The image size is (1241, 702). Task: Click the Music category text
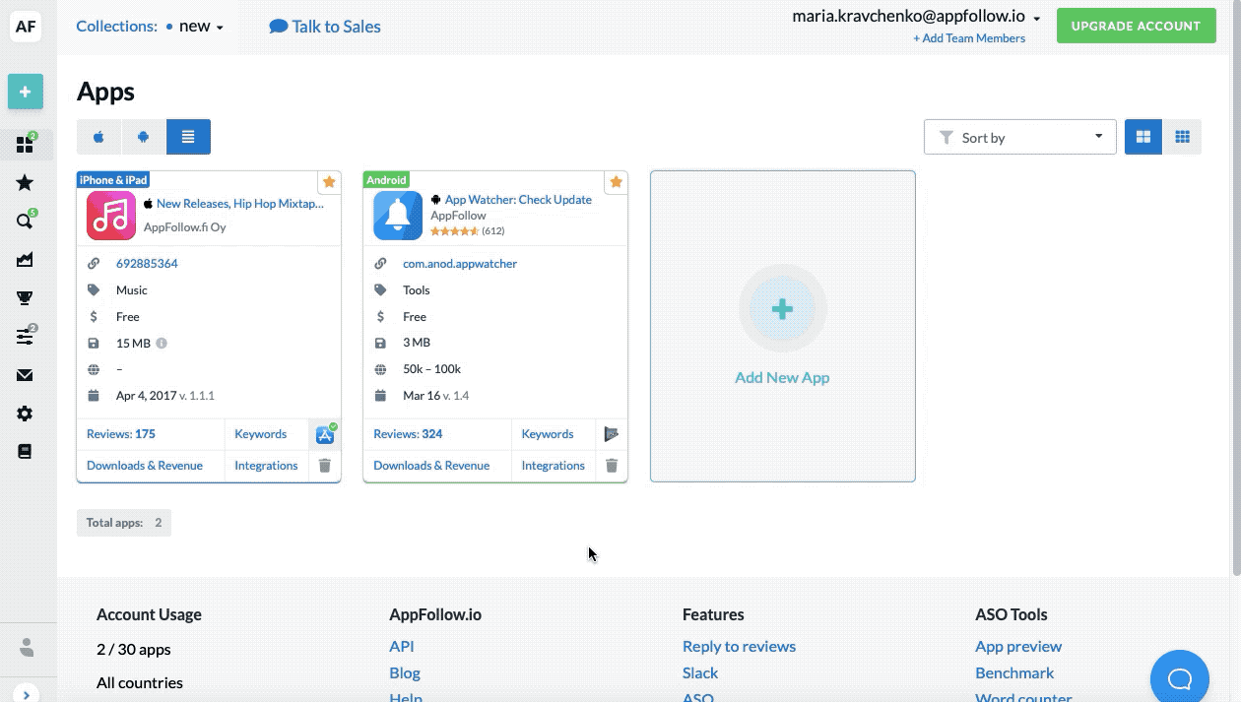click(132, 290)
